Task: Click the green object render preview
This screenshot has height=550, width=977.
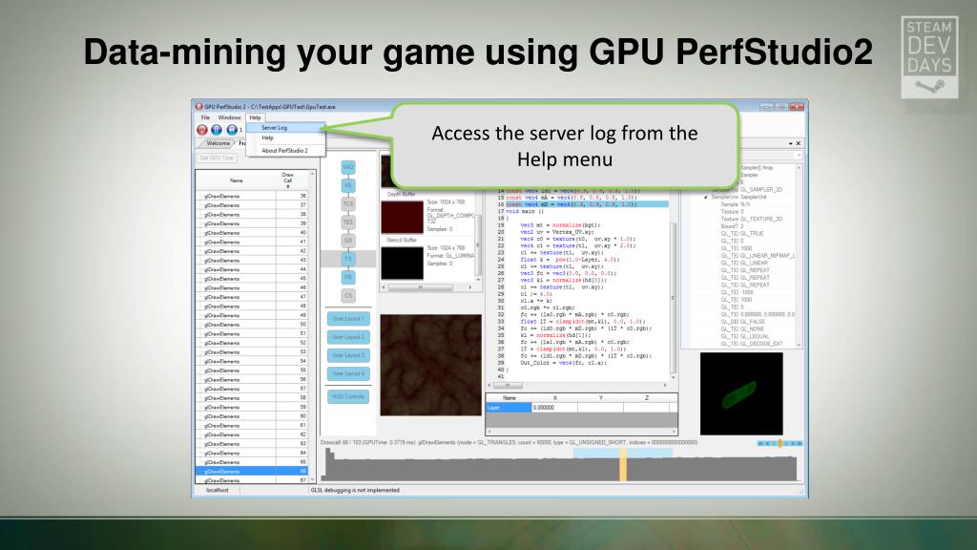Action: [x=741, y=393]
